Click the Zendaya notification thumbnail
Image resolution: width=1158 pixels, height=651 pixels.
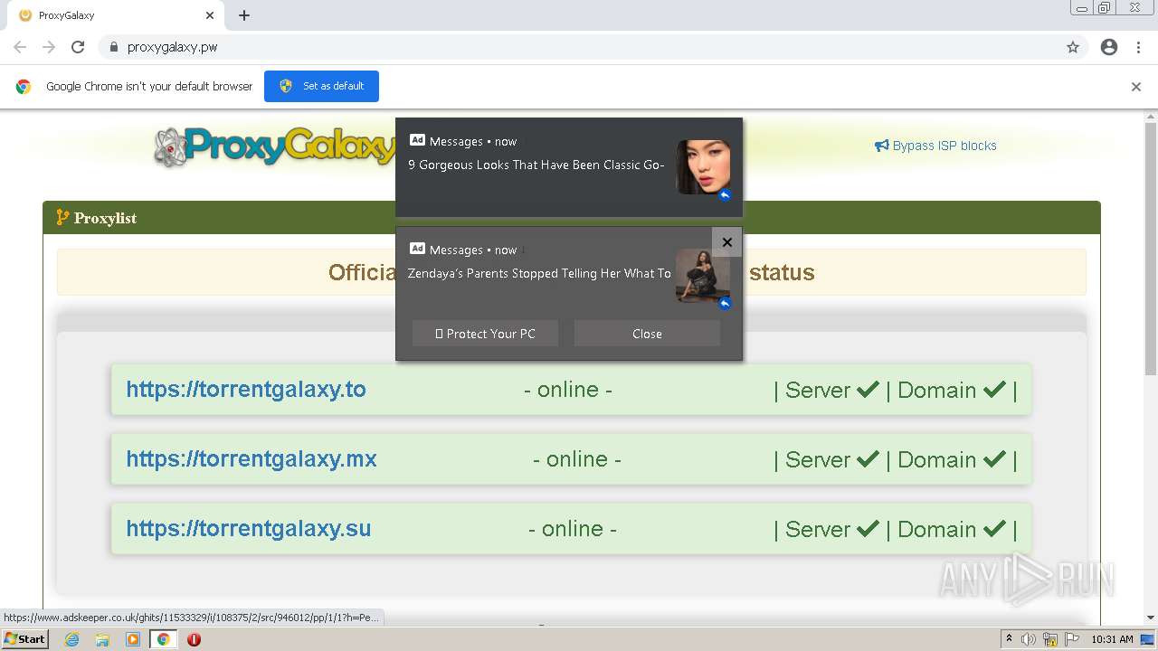pyautogui.click(x=703, y=276)
